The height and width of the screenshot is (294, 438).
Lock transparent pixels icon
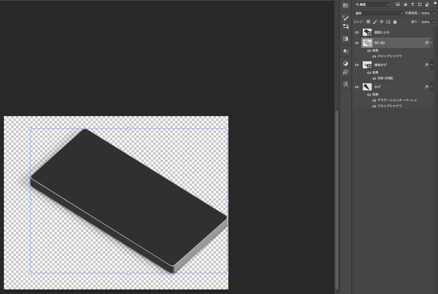click(368, 22)
